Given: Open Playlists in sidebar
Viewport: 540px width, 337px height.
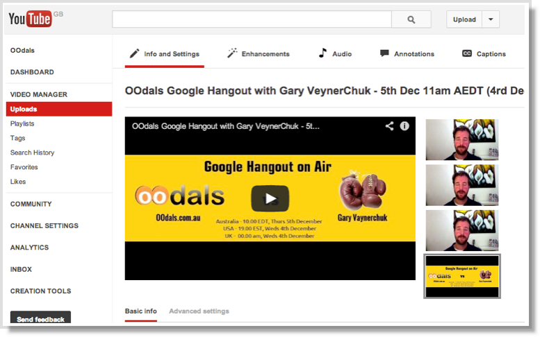Looking at the screenshot, I should coord(22,123).
